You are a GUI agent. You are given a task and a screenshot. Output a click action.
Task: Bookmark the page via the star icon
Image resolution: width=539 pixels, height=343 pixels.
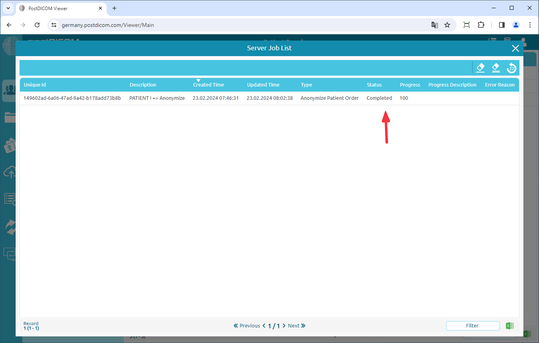coord(447,25)
